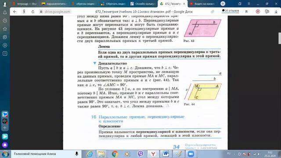The image size is (281, 158).
Task: Open browser downloads arrow
Action: pyautogui.click(x=276, y=12)
